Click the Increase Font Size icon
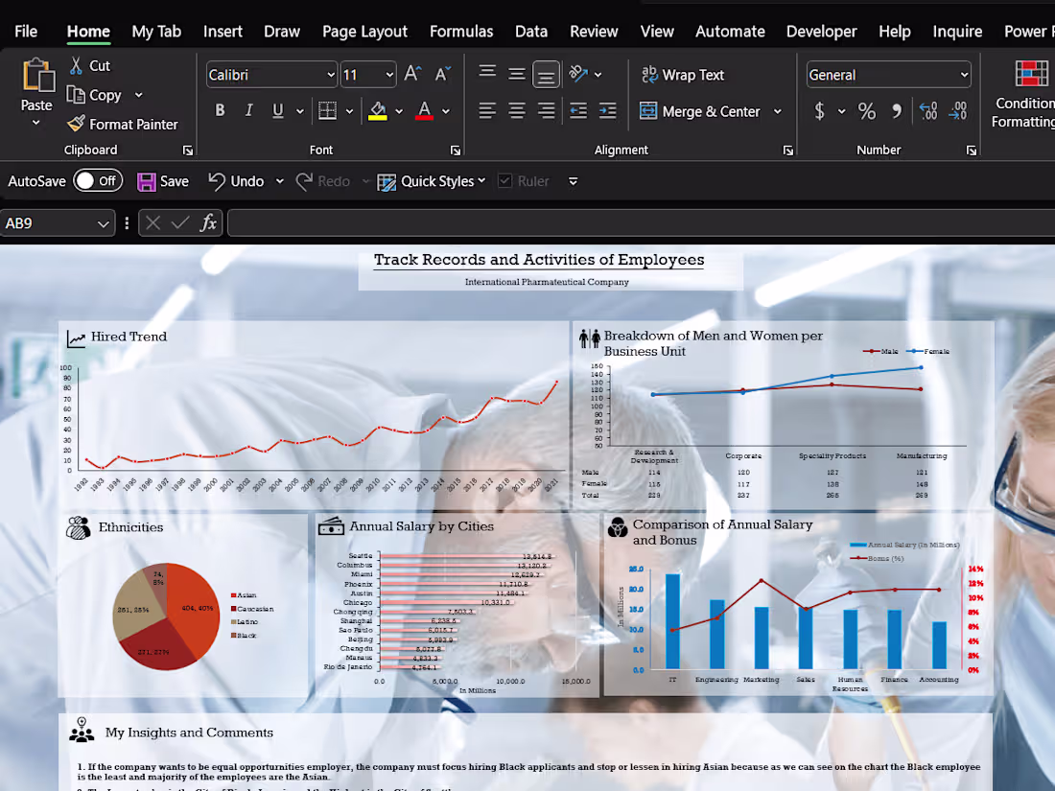1055x791 pixels. [412, 71]
